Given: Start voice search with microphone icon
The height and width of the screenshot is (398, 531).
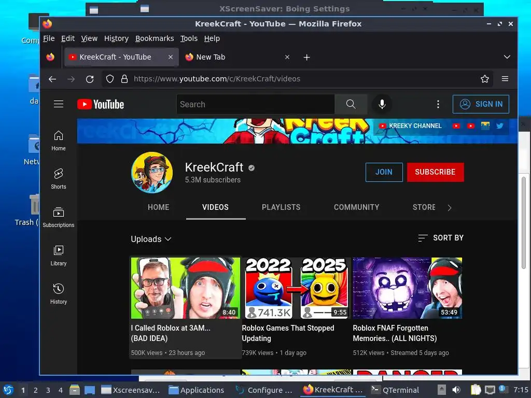Looking at the screenshot, I should 382,104.
